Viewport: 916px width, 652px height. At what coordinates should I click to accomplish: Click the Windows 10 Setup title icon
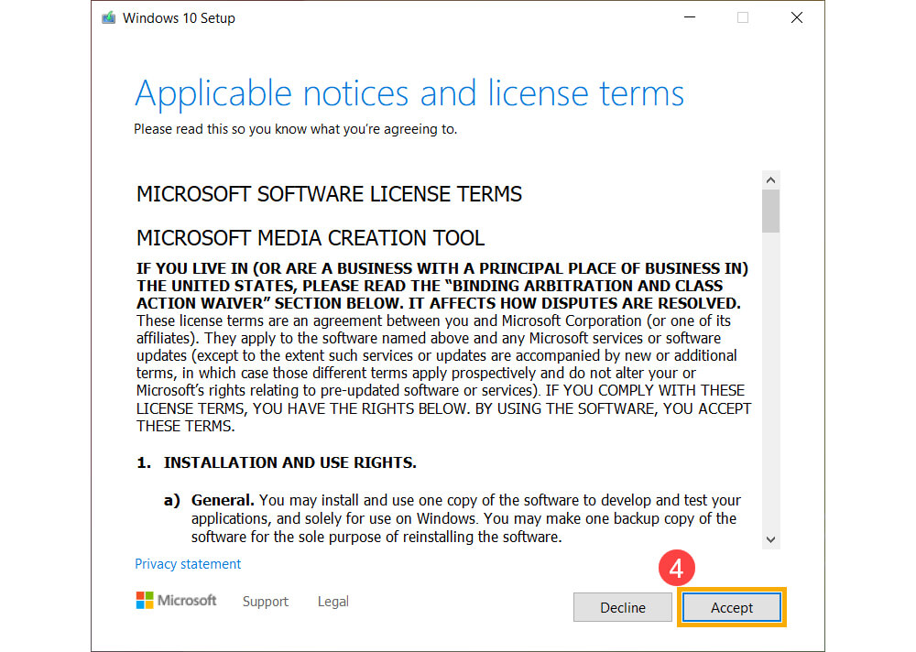(x=109, y=17)
